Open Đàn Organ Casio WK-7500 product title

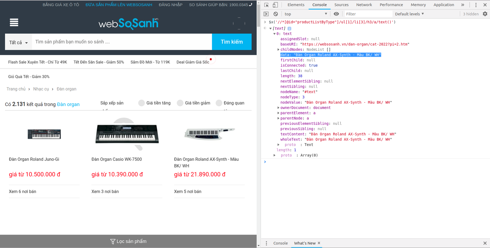click(117, 159)
